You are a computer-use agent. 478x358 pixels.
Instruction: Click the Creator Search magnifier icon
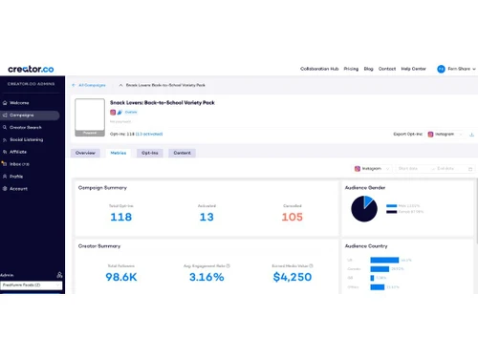click(5, 127)
